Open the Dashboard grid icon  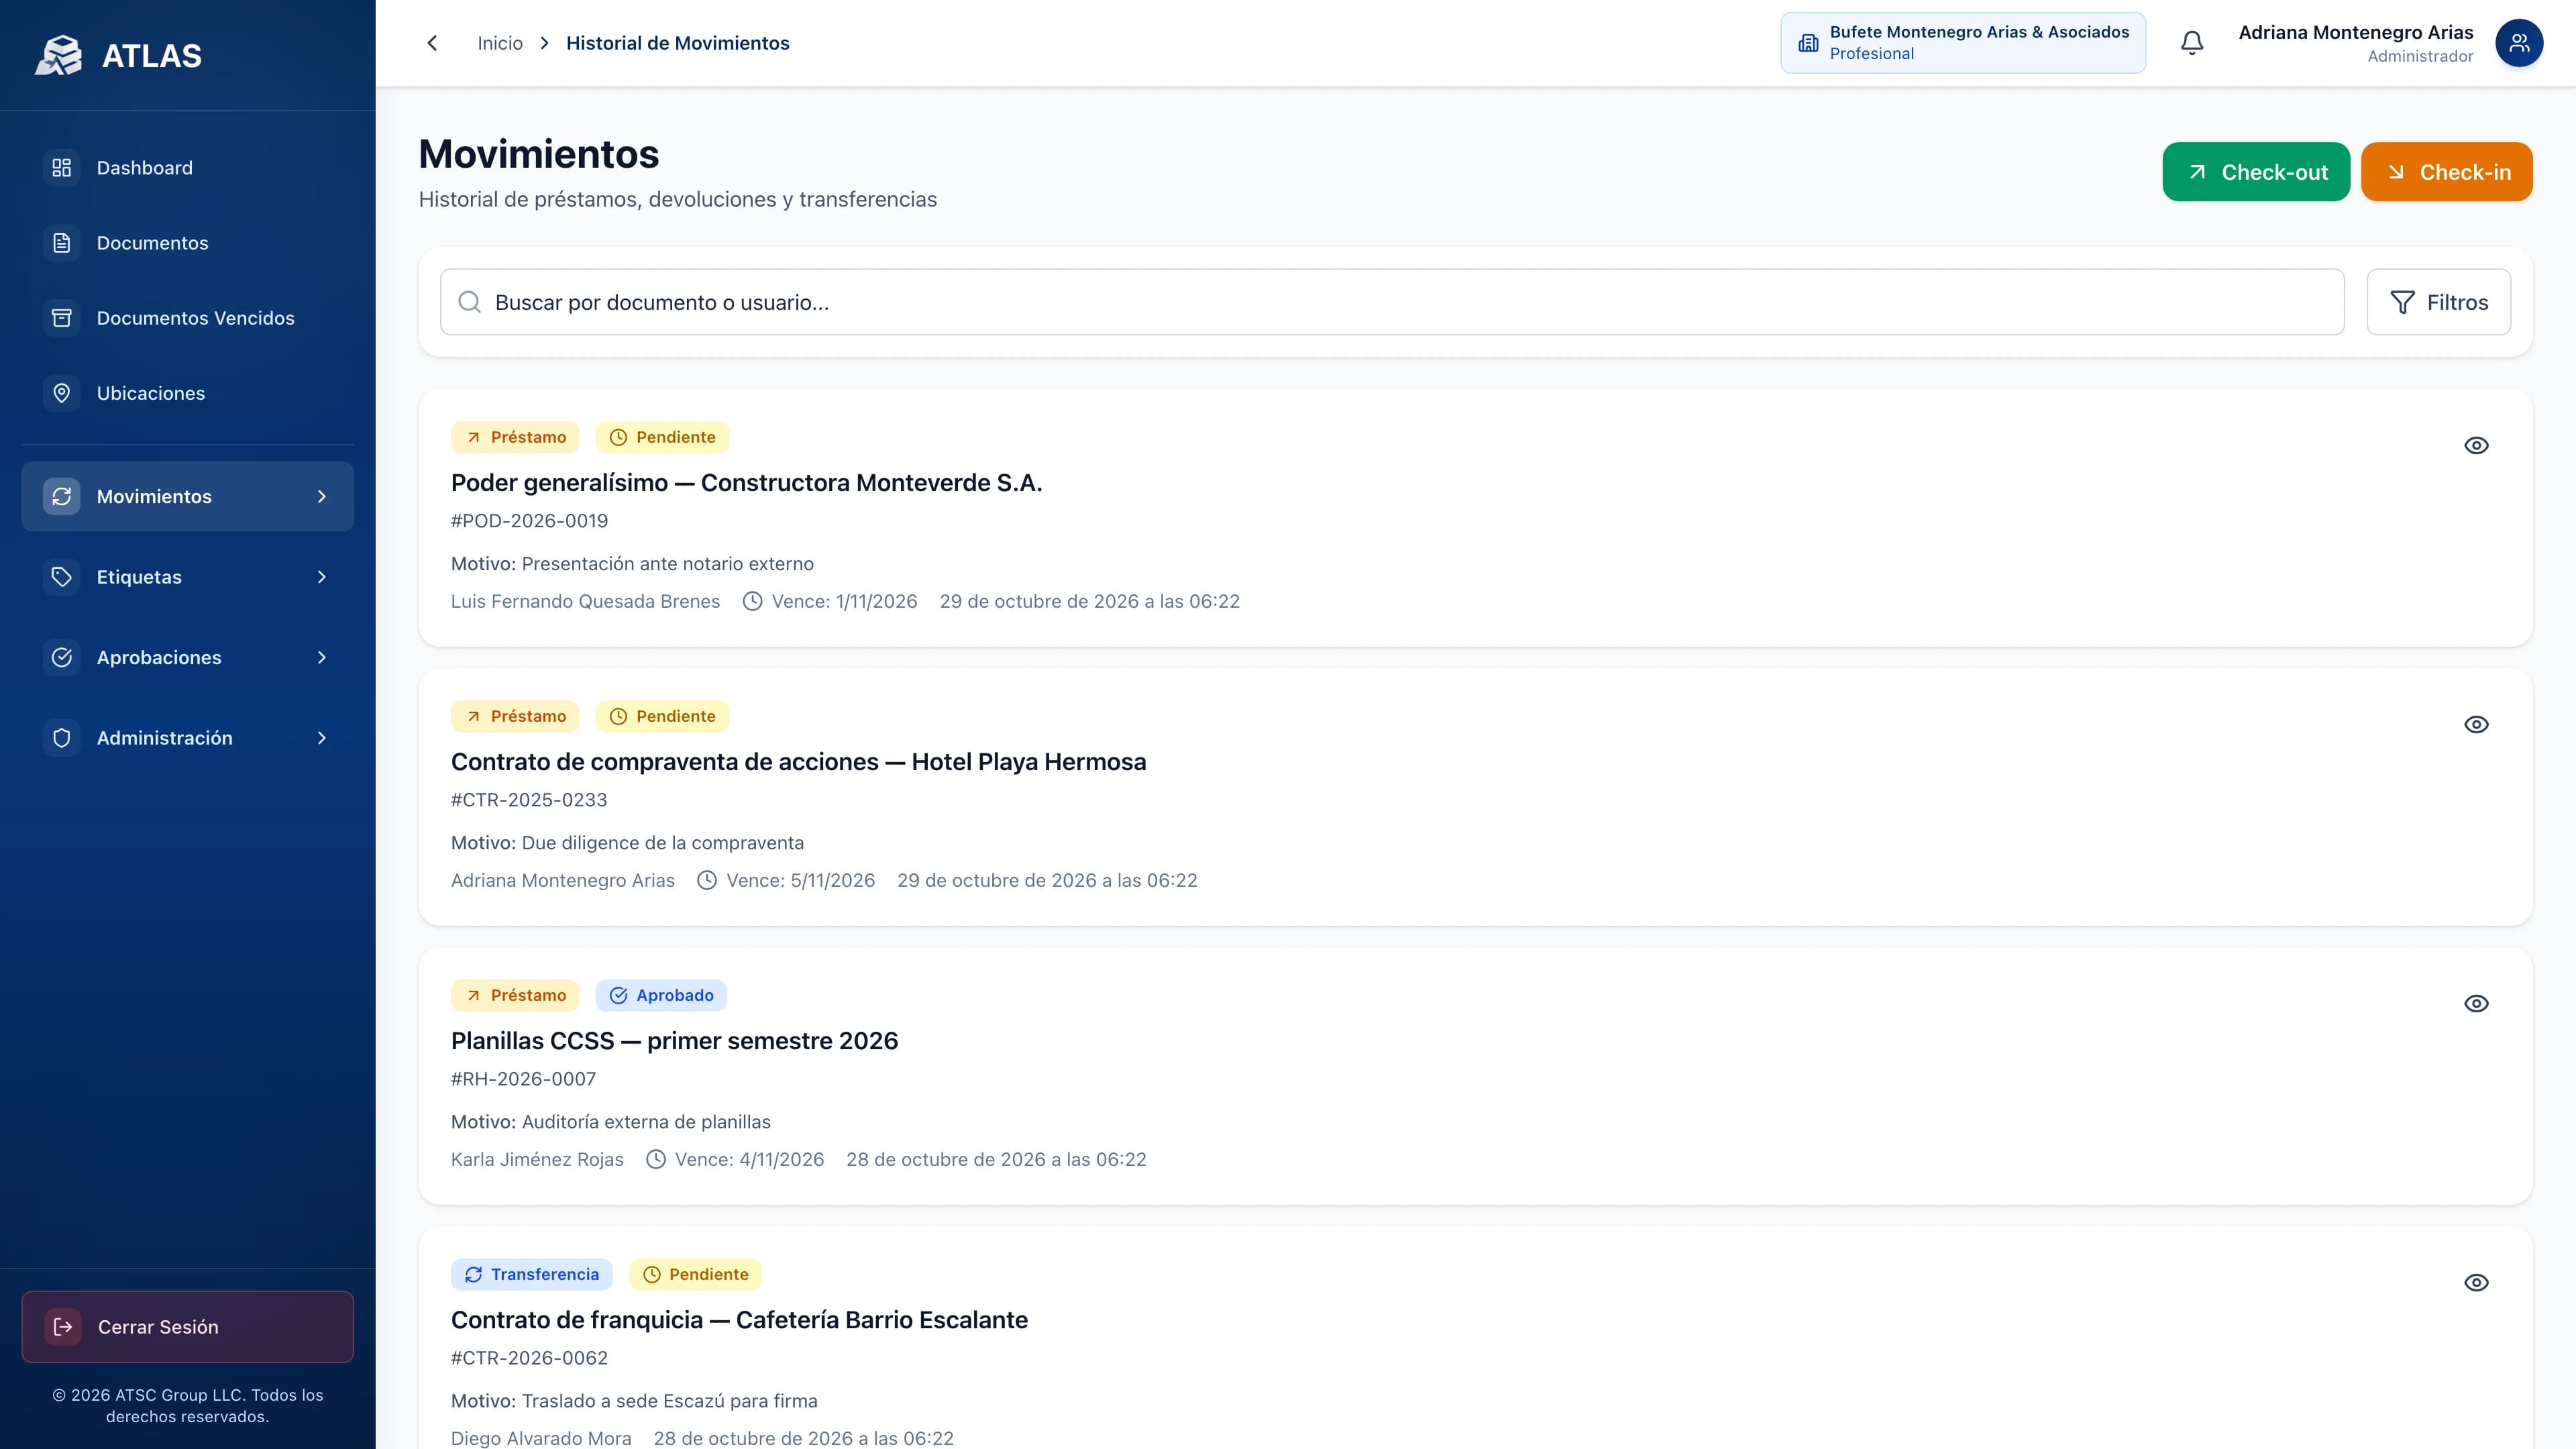62,168
